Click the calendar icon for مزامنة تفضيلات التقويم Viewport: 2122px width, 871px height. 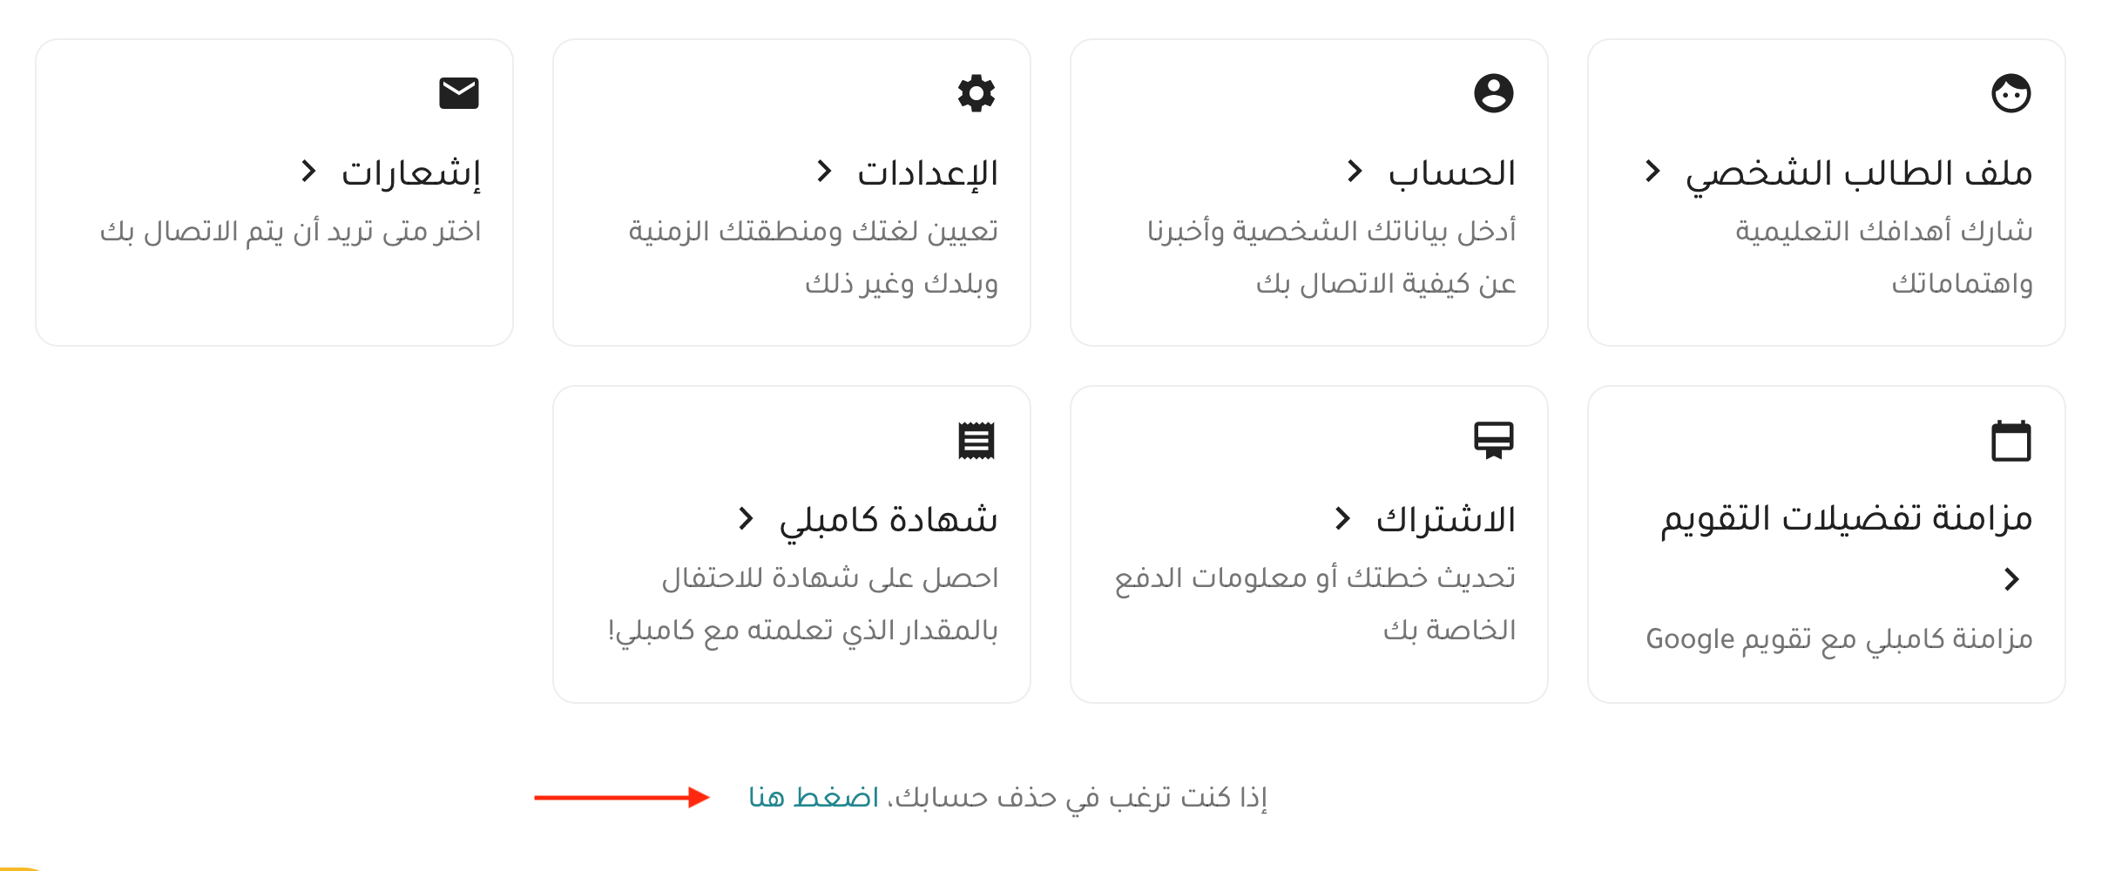2011,440
